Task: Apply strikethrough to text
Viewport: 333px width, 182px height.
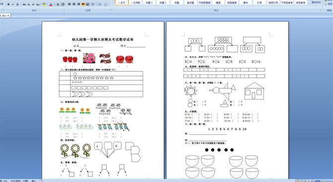Action: pyautogui.click(x=24, y=4)
